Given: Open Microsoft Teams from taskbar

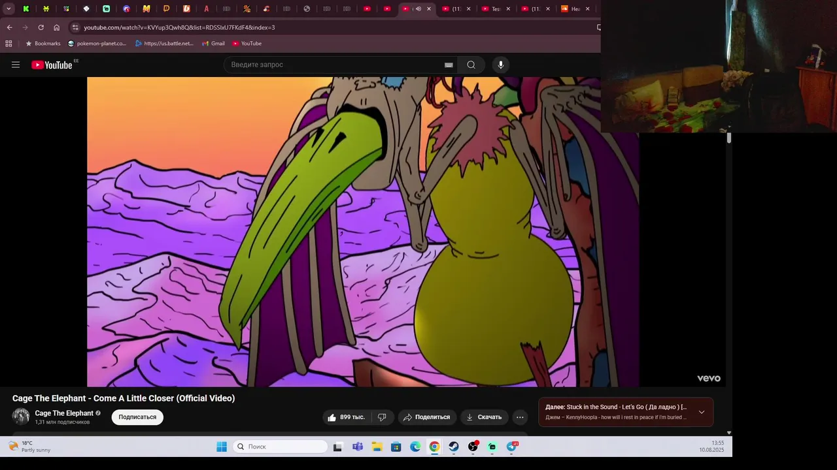Looking at the screenshot, I should (357, 446).
